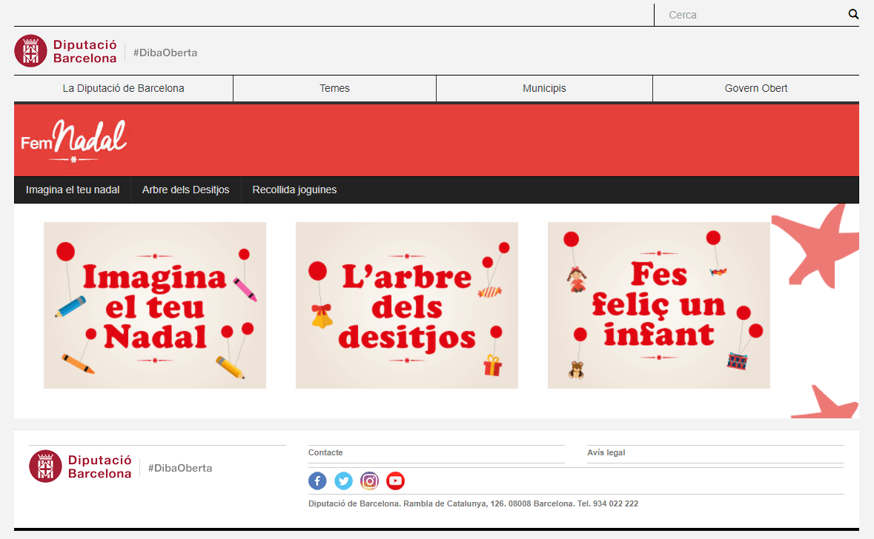Open the YouTube social icon
This screenshot has height=539, width=874.
395,481
